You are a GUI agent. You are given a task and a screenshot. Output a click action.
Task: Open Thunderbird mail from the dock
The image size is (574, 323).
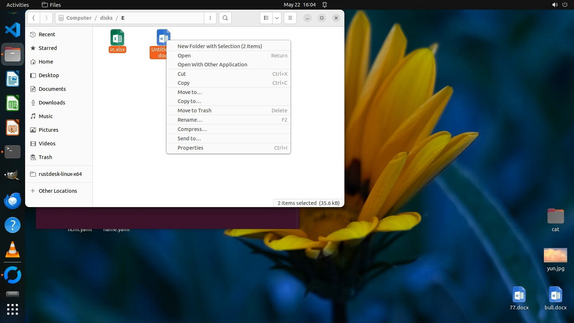point(13,201)
